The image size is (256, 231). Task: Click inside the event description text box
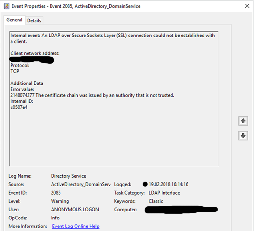pyautogui.click(x=114, y=99)
